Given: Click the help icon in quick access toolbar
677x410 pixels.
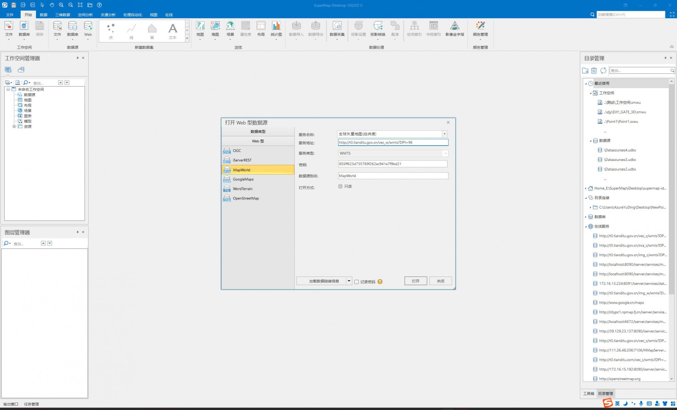Looking at the screenshot, I should coord(99,5).
